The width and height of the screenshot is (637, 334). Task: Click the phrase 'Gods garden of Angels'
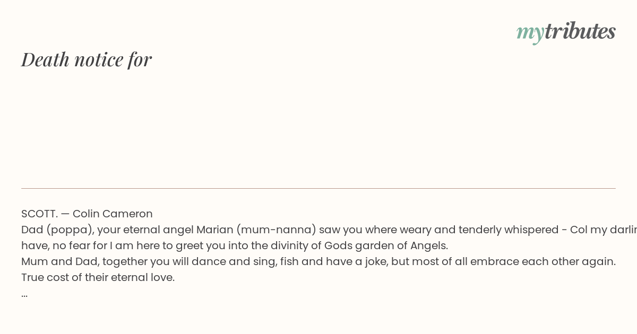pyautogui.click(x=385, y=245)
